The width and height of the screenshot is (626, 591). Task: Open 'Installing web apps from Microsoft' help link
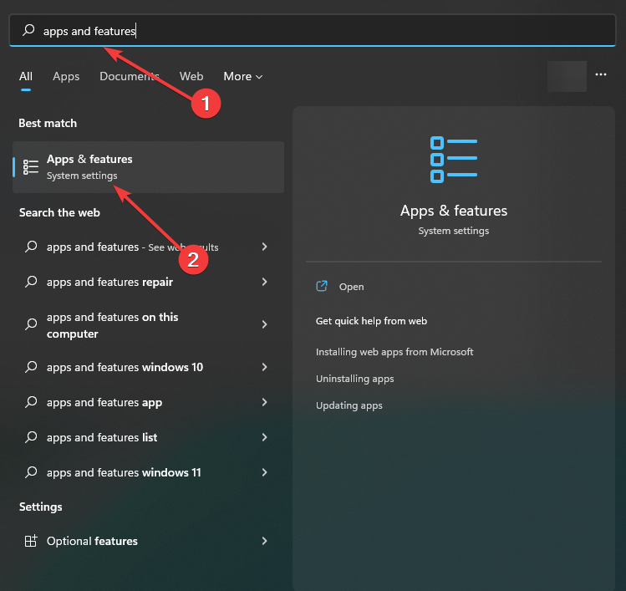[x=394, y=352]
